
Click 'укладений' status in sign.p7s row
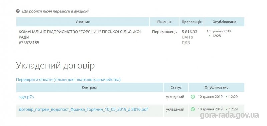(175, 97)
